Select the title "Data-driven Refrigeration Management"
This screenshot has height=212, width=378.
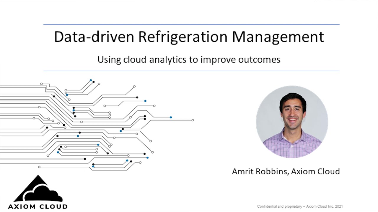[189, 37]
